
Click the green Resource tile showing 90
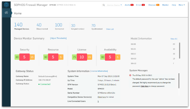click(x=46, y=57)
